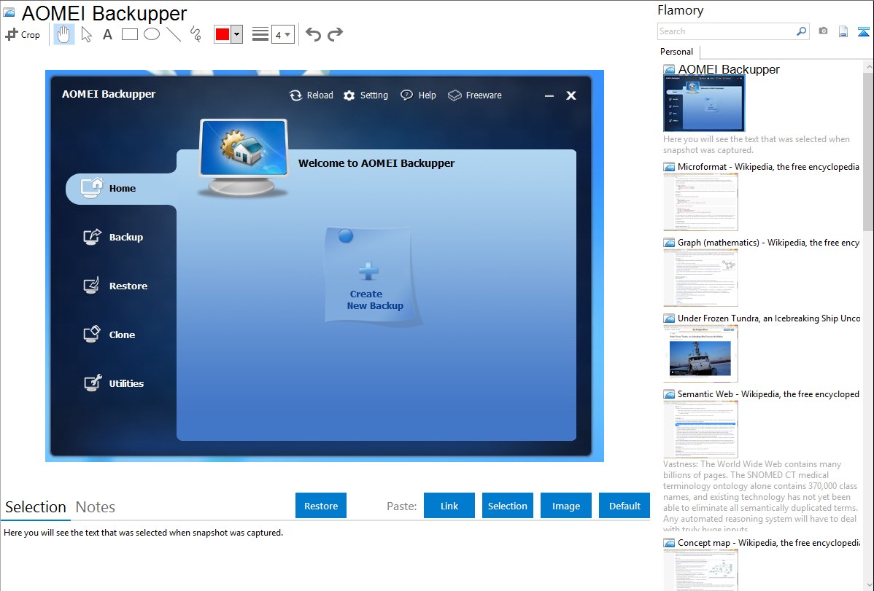
Task: Open Setting in AOMEI Backupper
Action: click(366, 95)
